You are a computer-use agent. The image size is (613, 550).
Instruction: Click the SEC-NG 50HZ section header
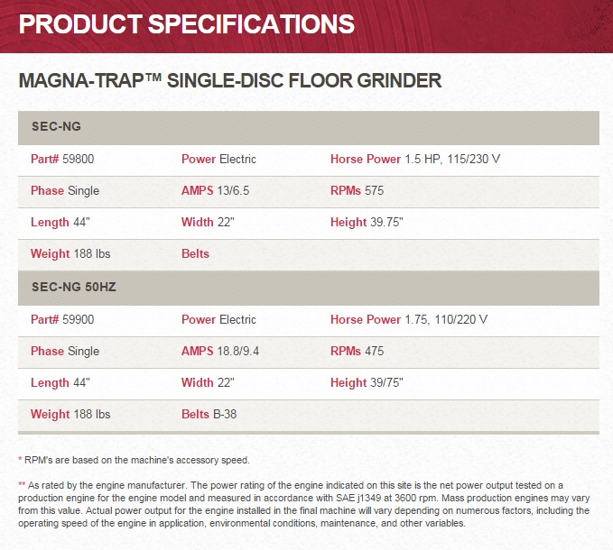pos(309,288)
